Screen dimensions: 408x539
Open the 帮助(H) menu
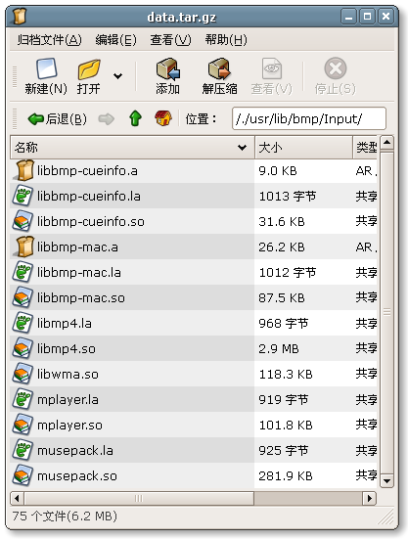[x=226, y=40]
